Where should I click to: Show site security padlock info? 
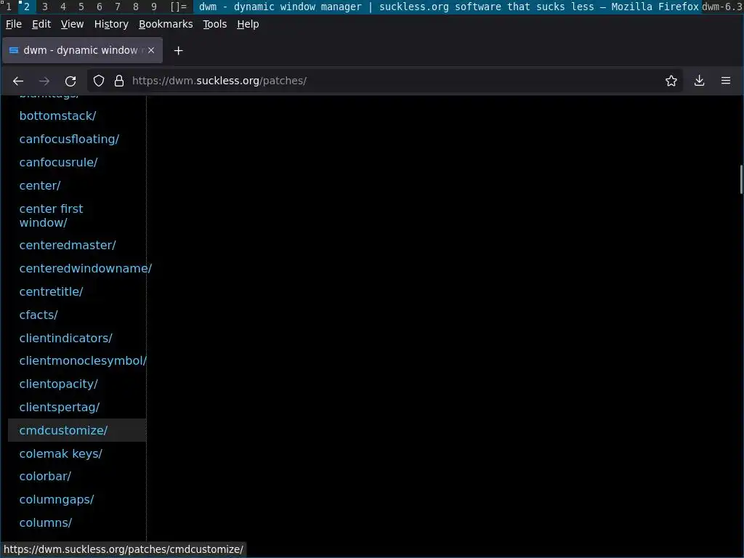tap(119, 81)
